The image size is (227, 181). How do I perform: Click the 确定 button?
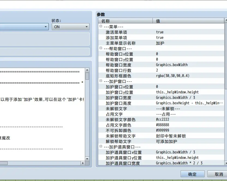point(192,174)
